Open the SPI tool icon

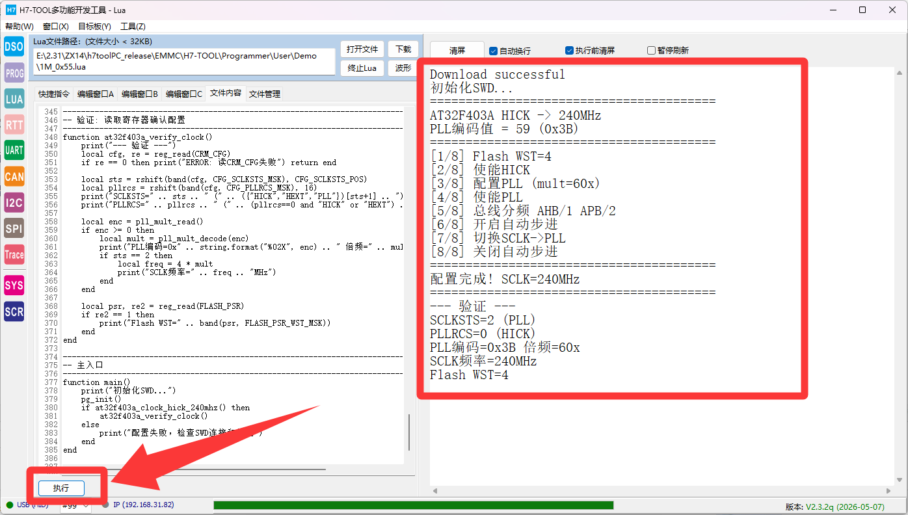14,228
